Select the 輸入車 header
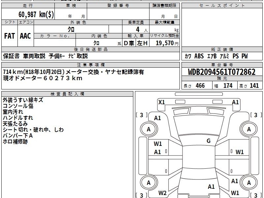 pyautogui.click(x=136, y=36)
